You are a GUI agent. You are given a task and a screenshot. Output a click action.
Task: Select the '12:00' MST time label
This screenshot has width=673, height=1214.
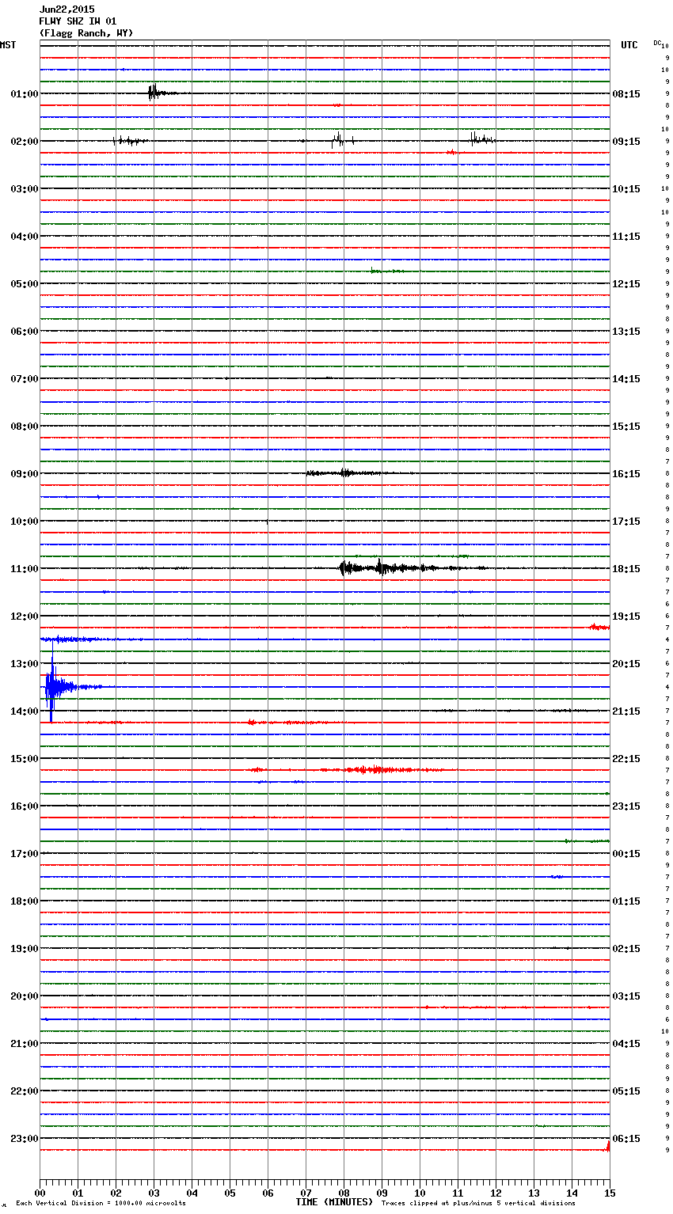[x=25, y=616]
